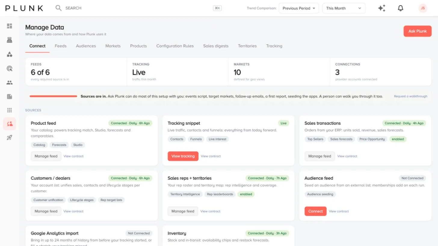
Task: Go to the Sales digests tab
Action: (216, 46)
